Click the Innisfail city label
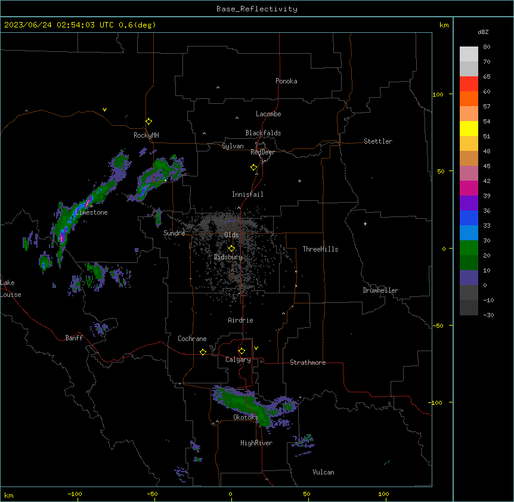The width and height of the screenshot is (514, 502). tap(247, 194)
